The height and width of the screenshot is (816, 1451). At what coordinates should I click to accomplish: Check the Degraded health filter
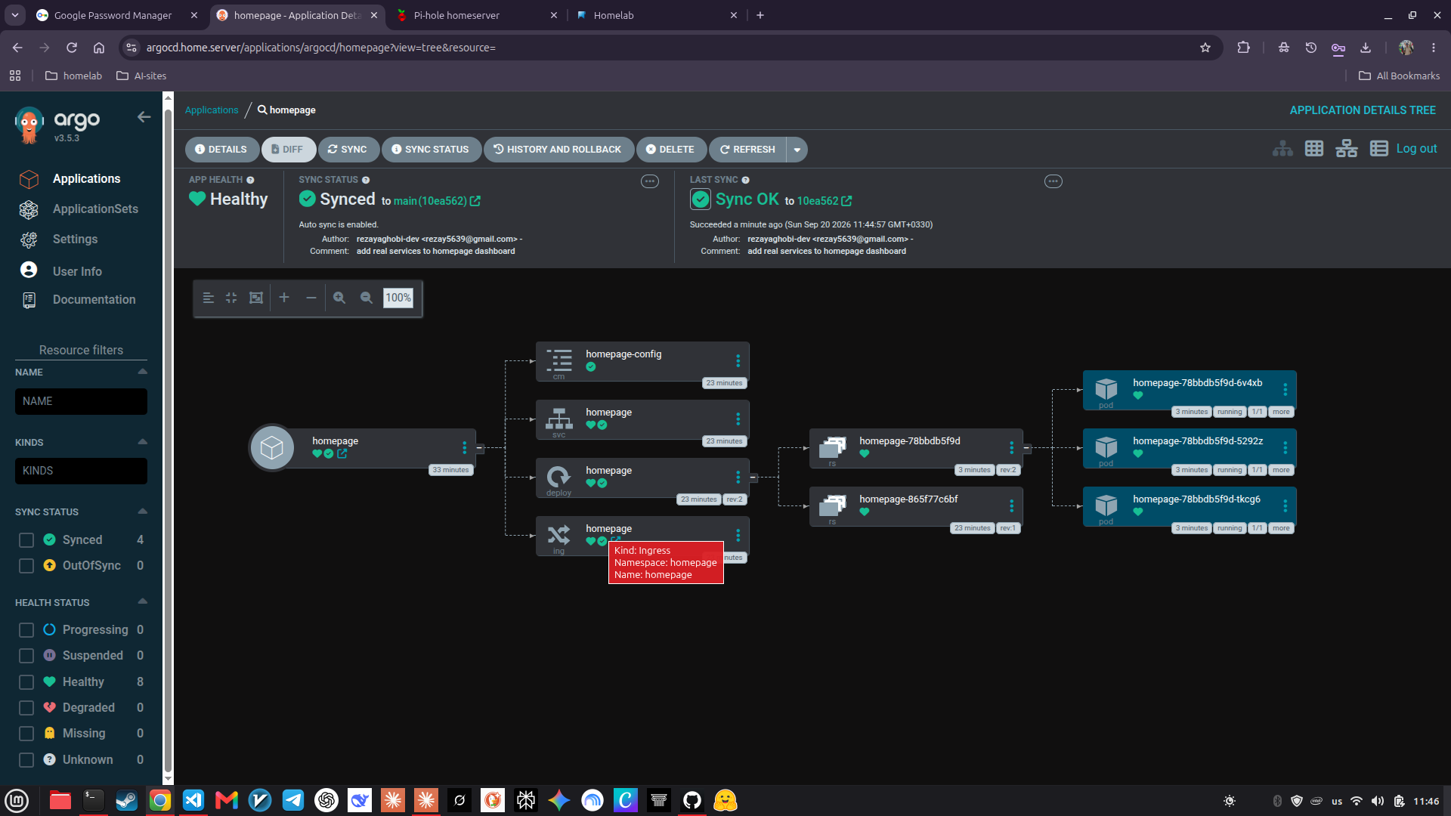point(26,708)
